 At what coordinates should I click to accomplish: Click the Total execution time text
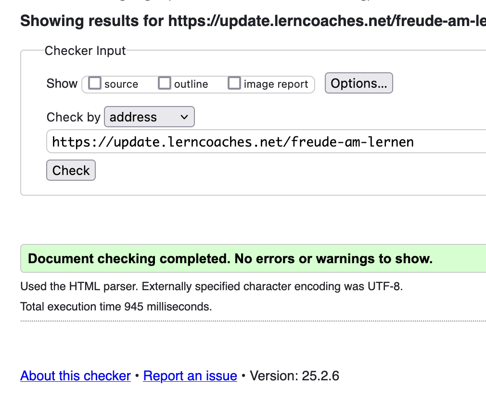pyautogui.click(x=116, y=307)
